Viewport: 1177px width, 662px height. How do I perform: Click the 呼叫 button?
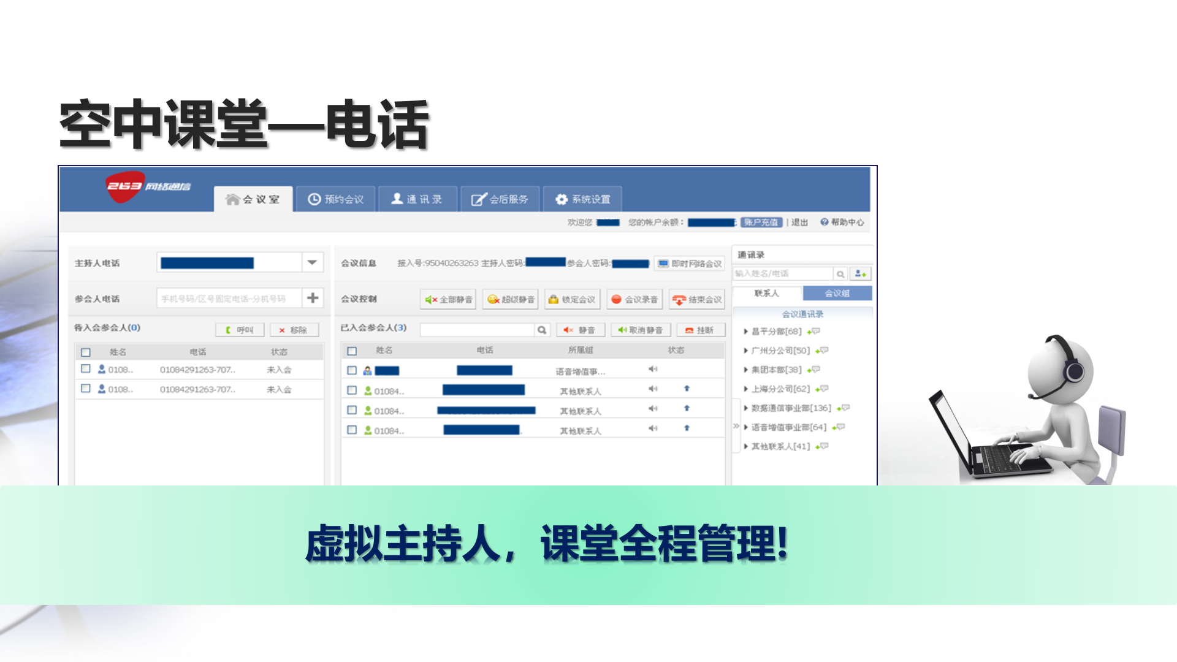click(x=239, y=329)
